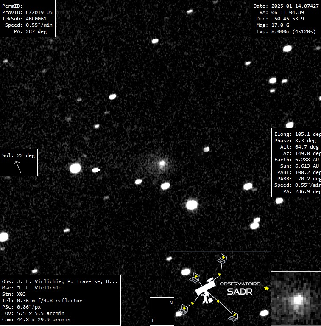The width and height of the screenshot is (321, 326).
Task: Select 'Tel: 0.36-m f/4.8 reflector' line
Action: click(x=42, y=301)
